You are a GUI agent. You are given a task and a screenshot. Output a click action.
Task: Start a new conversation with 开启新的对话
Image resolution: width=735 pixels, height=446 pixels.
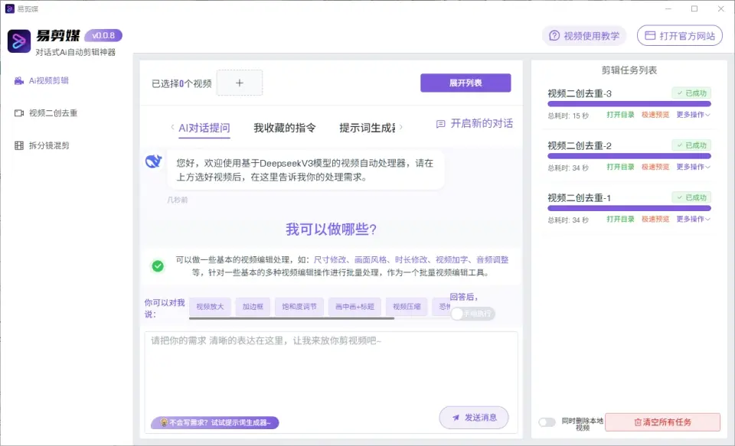(475, 123)
